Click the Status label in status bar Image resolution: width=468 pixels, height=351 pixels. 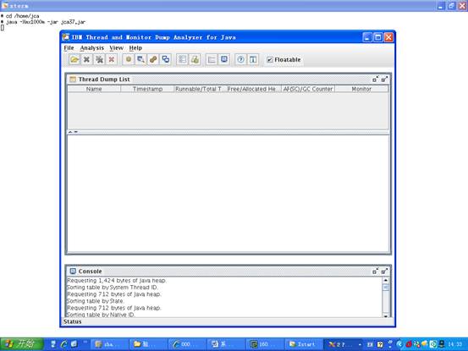(72, 321)
